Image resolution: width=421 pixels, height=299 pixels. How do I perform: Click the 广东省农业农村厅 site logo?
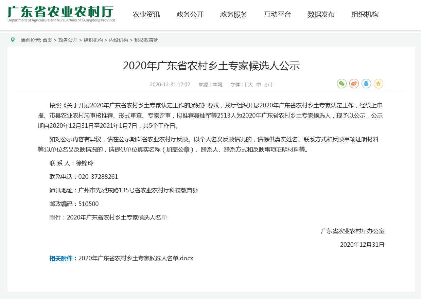pos(62,14)
